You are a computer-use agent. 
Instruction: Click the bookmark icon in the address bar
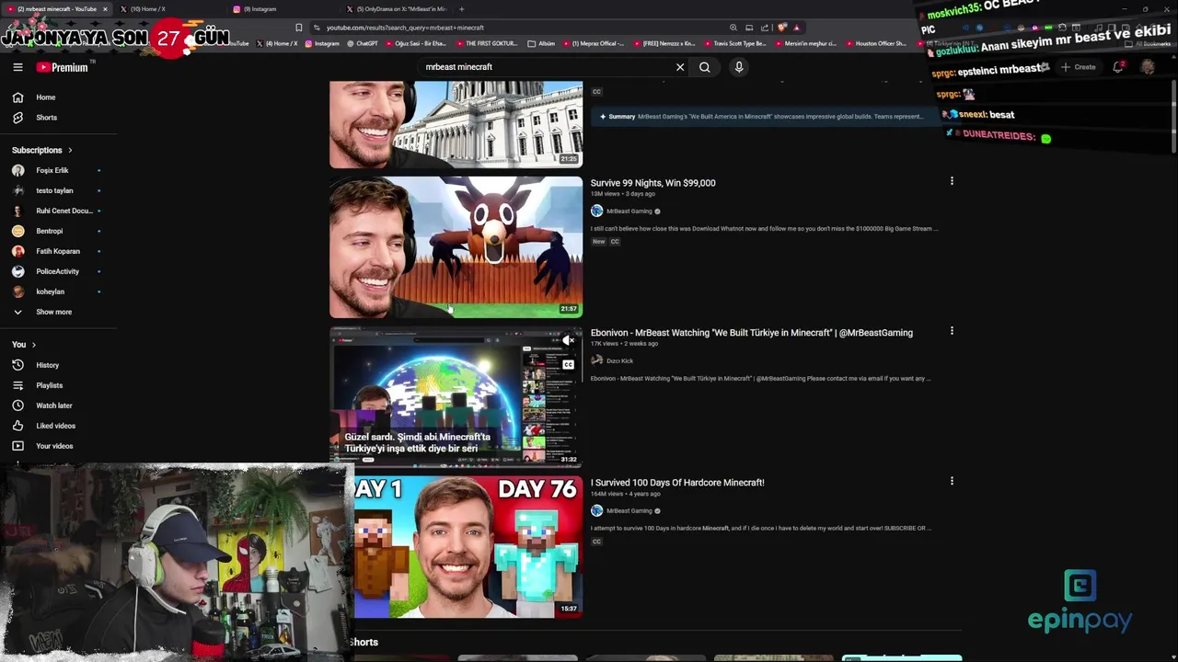point(298,28)
